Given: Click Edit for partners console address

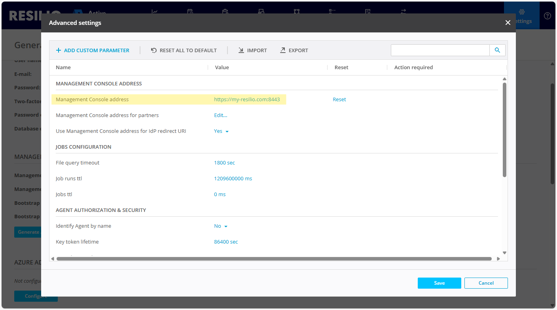Looking at the screenshot, I should [x=220, y=115].
